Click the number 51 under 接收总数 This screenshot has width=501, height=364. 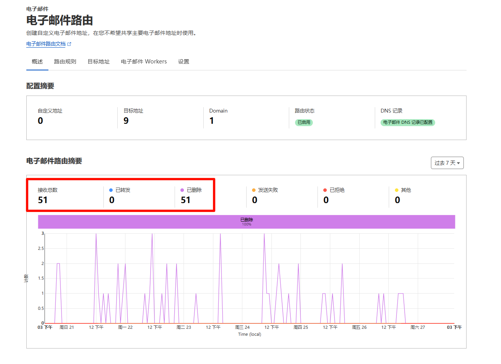tap(43, 200)
